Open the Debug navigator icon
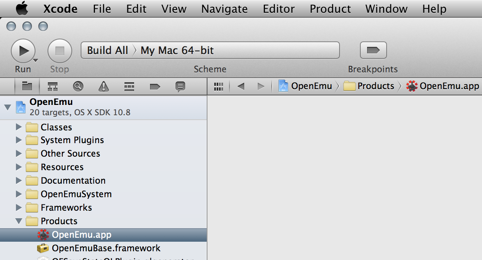 pyautogui.click(x=129, y=86)
